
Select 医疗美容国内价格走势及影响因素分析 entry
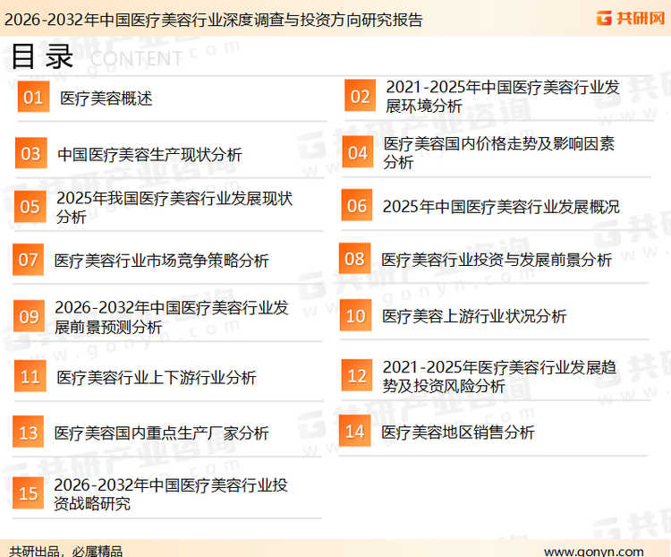click(499, 152)
